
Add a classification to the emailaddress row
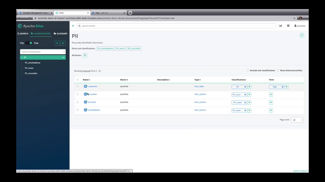(x=249, y=110)
